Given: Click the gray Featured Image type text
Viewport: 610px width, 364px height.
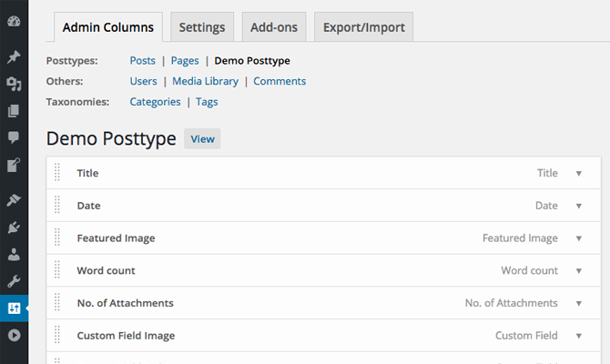Looking at the screenshot, I should click(520, 238).
